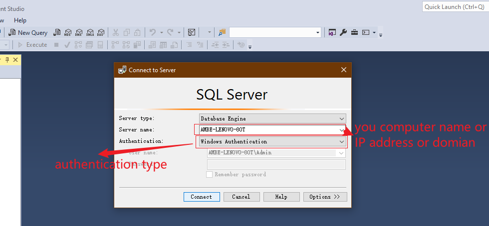Click the Cancel button
Image resolution: width=489 pixels, height=226 pixels.
click(x=241, y=197)
